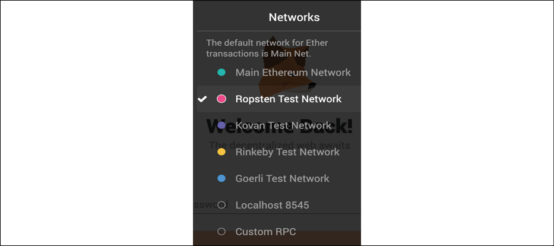Click the blue Goerli network dot

[x=221, y=178]
